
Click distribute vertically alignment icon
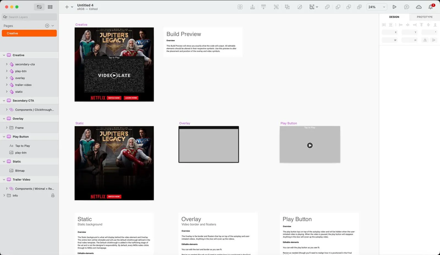coord(391,25)
